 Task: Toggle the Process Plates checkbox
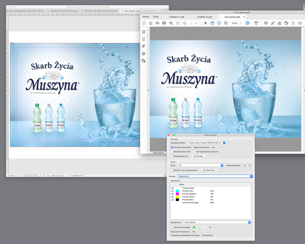click(x=172, y=188)
